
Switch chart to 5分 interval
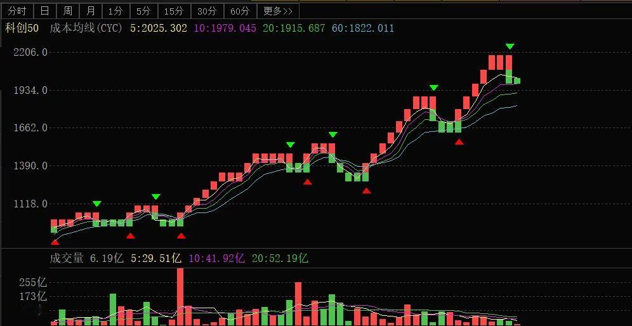(143, 11)
